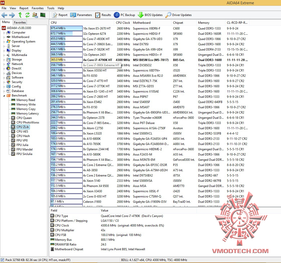281x263 pixels.
Task: Open the Memory Copy benchmark
Action: pyautogui.click(x=24, y=109)
